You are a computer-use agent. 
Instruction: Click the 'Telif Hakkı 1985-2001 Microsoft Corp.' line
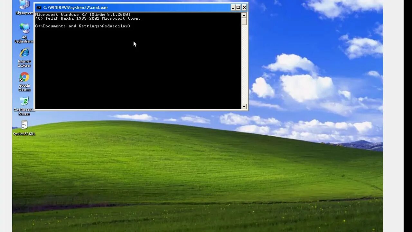point(88,18)
